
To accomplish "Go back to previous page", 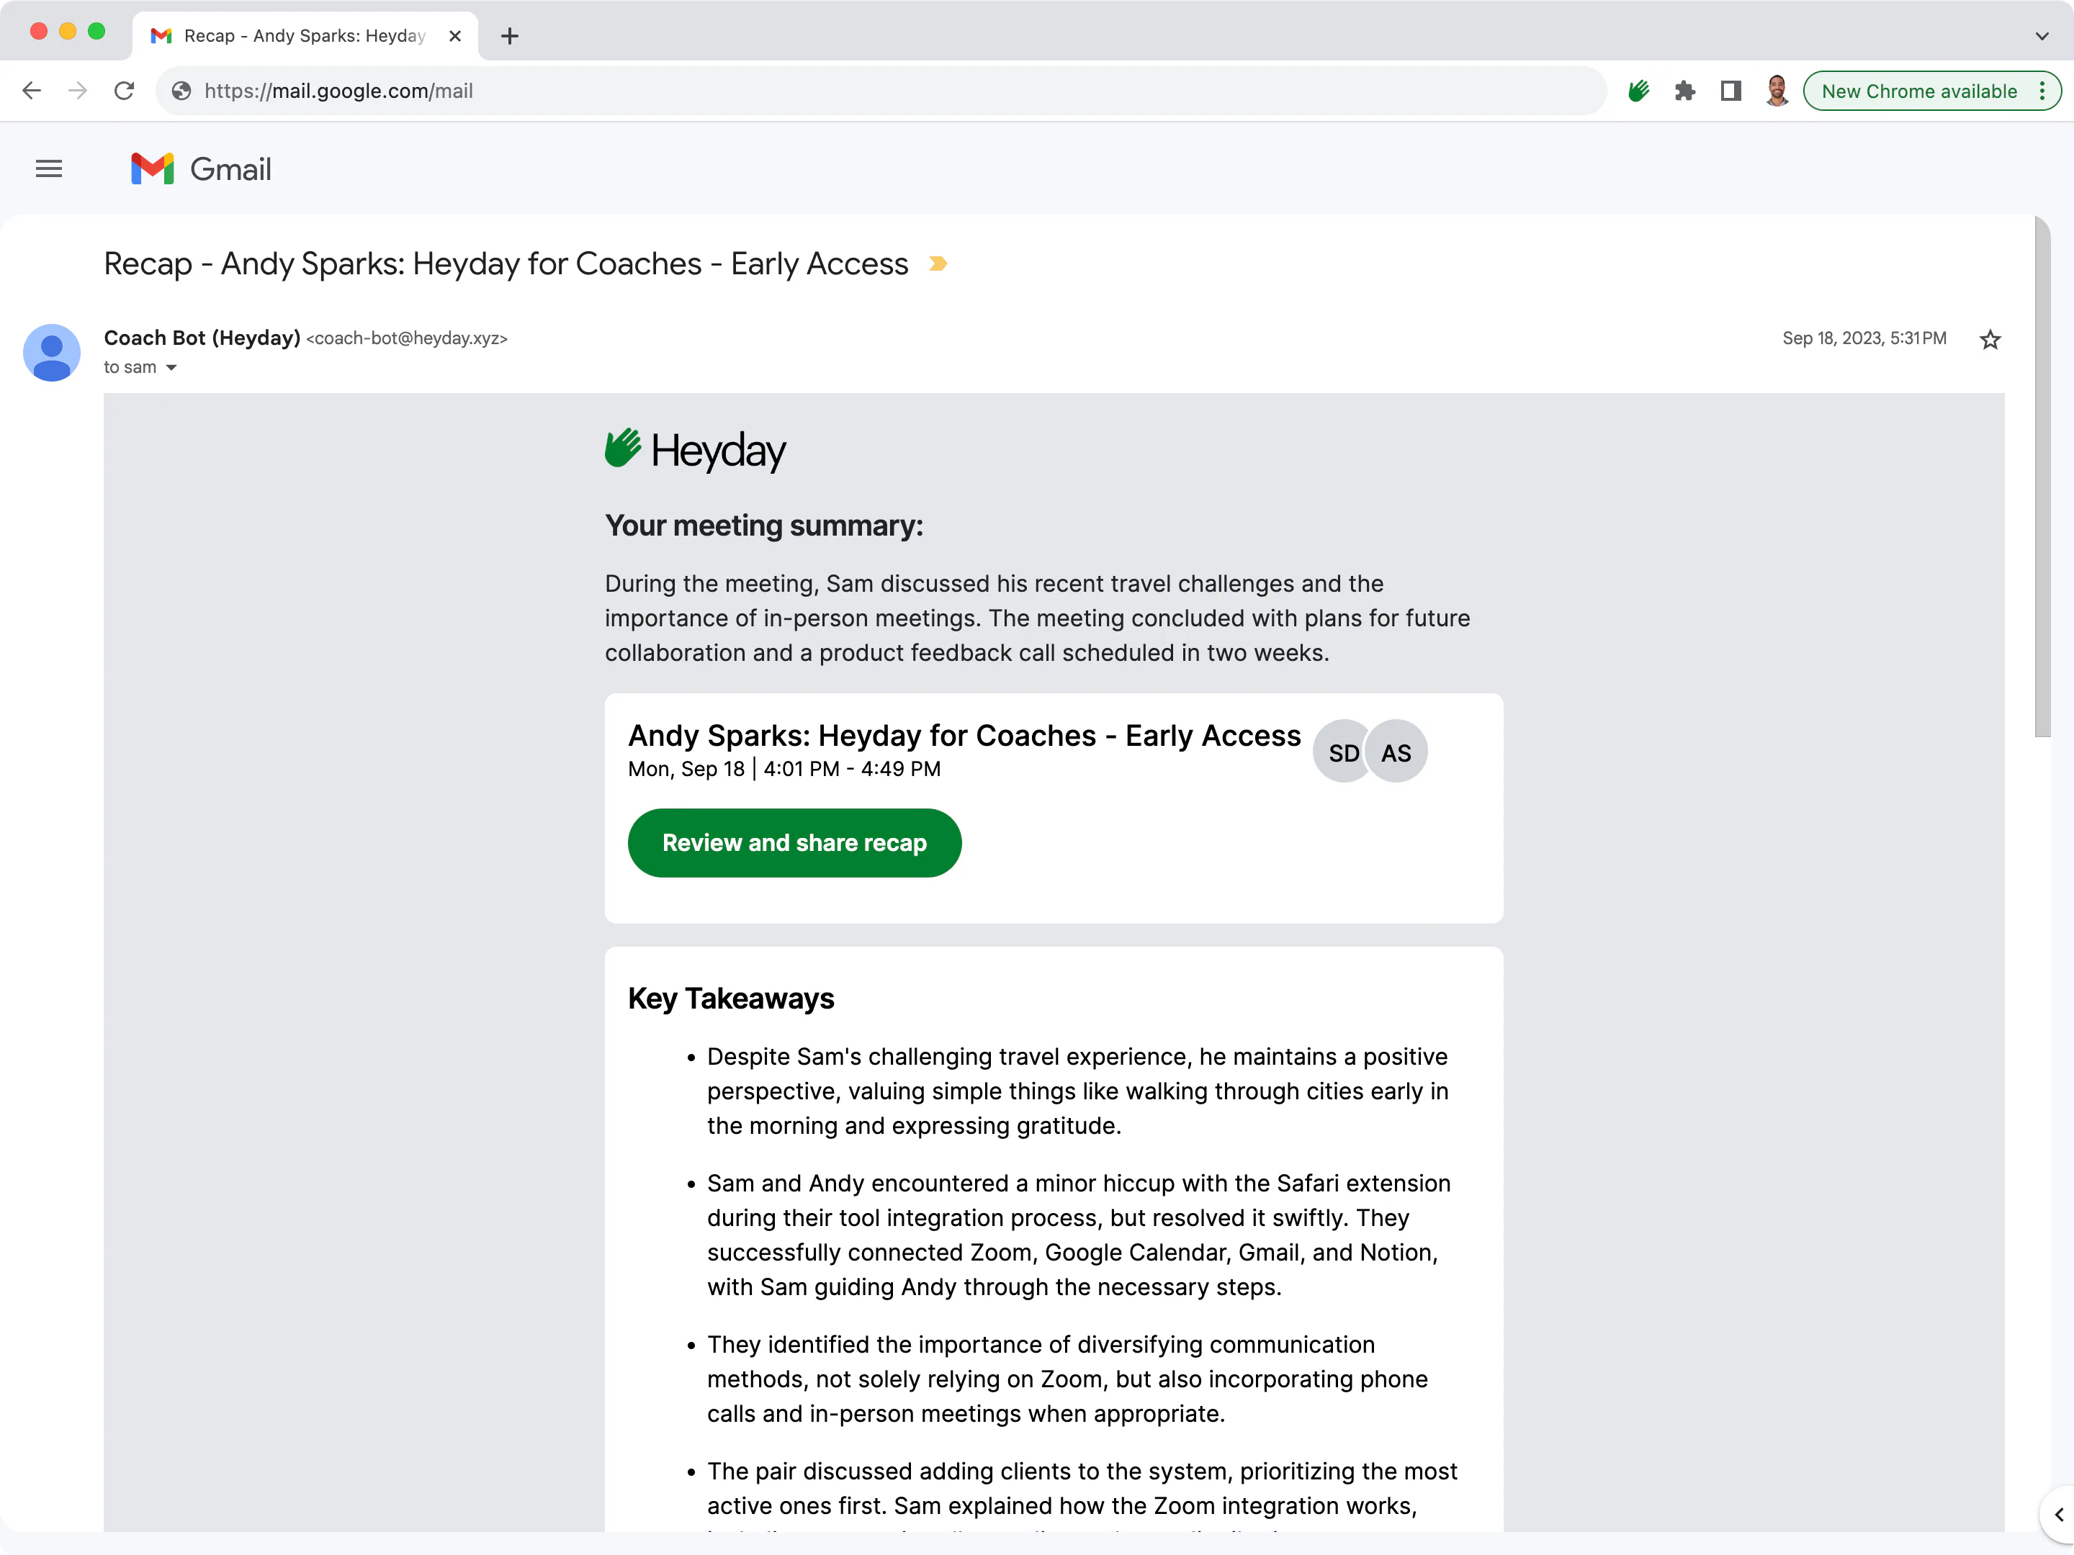I will (32, 91).
